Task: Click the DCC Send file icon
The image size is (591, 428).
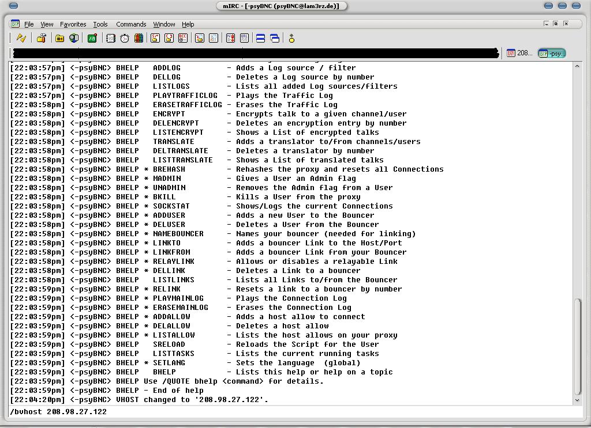Action: 155,38
